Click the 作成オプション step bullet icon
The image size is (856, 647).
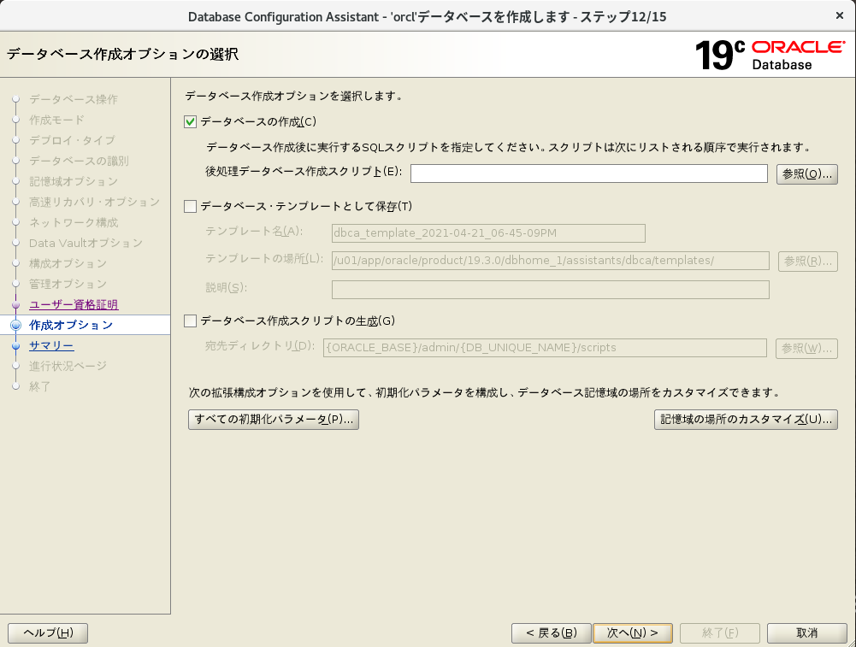coord(15,325)
